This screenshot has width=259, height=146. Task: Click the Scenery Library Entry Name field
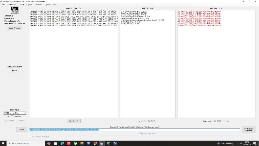146,137
